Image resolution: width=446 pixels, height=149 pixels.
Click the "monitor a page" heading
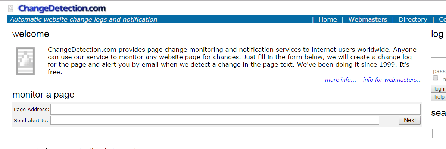pos(44,95)
